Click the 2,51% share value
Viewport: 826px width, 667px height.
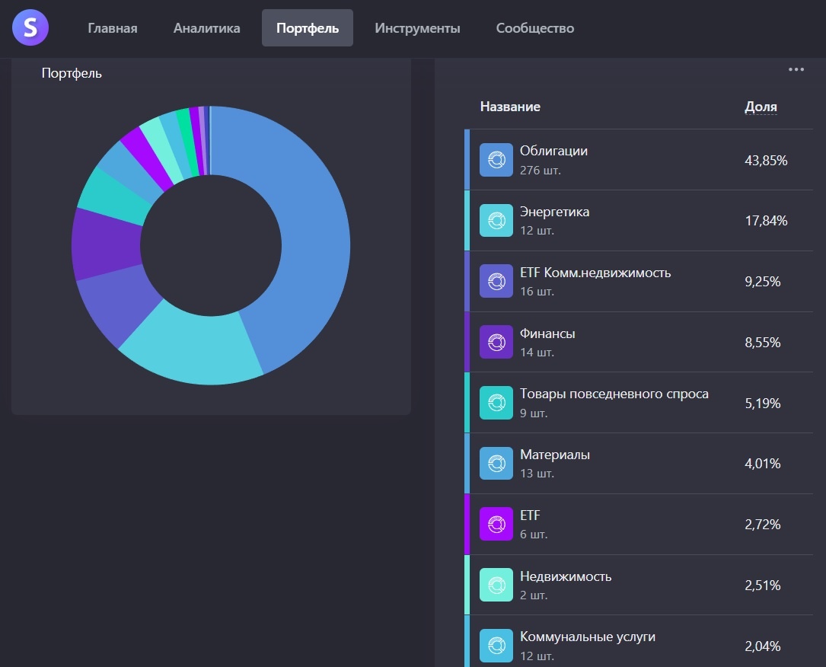762,586
